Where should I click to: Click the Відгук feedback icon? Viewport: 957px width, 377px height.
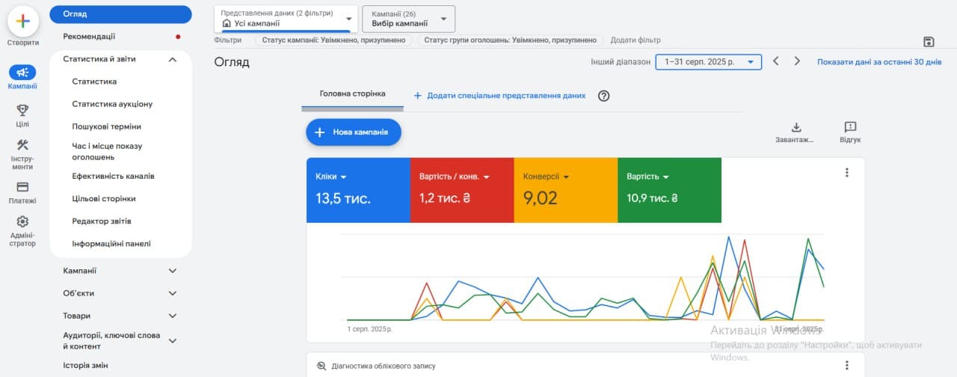point(850,127)
